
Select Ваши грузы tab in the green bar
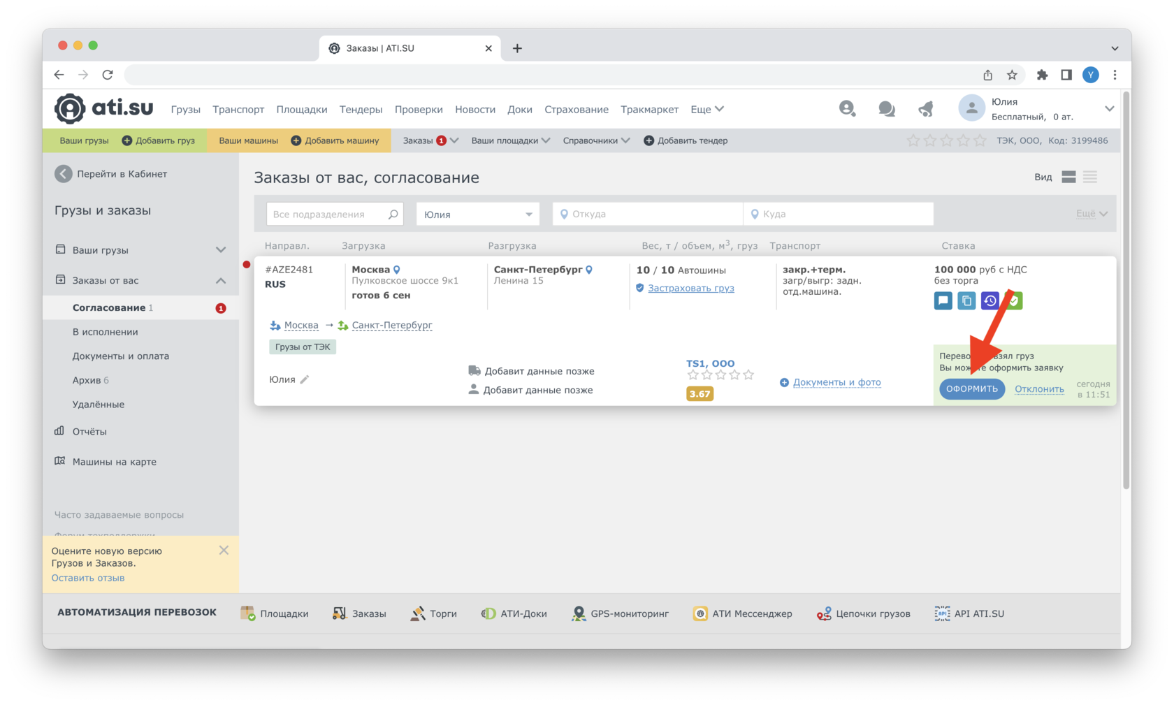click(84, 140)
